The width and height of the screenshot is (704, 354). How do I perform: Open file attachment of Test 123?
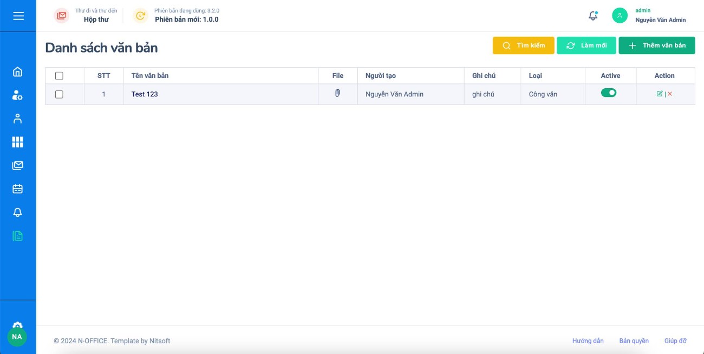[x=337, y=94]
